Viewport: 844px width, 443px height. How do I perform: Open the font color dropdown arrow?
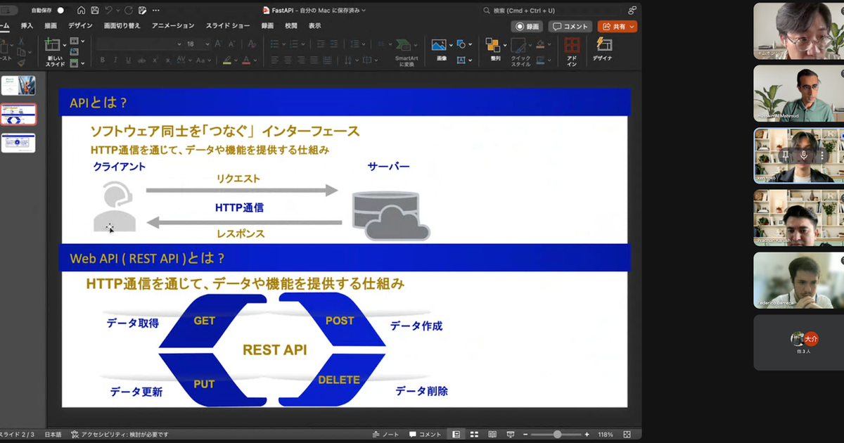256,60
